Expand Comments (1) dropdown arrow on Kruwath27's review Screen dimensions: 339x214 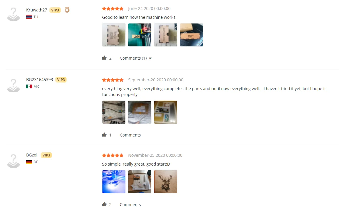point(150,58)
